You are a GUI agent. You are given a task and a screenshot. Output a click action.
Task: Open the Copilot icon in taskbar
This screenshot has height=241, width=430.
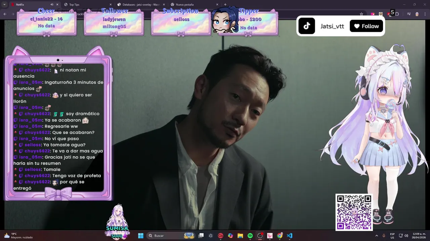click(230, 236)
